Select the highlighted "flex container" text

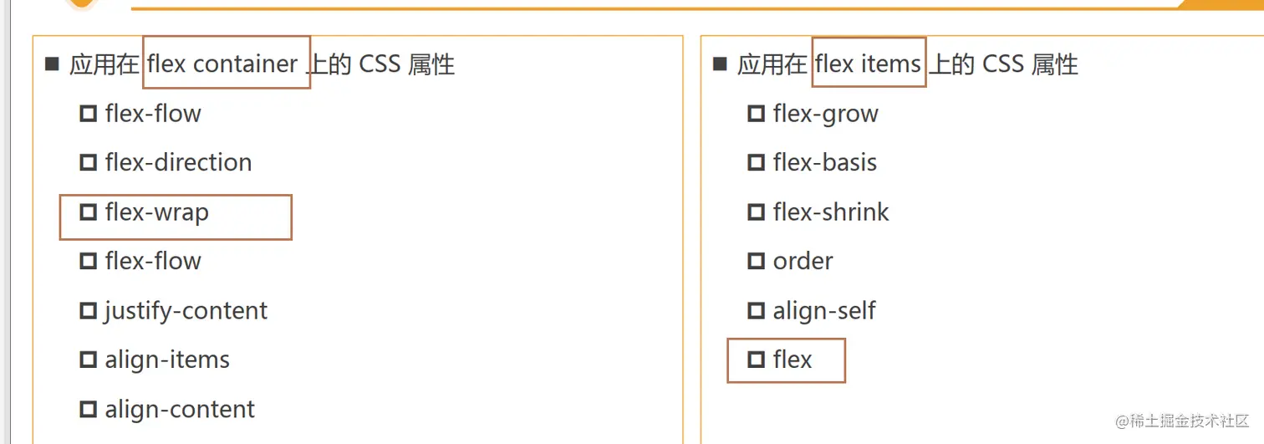point(222,64)
